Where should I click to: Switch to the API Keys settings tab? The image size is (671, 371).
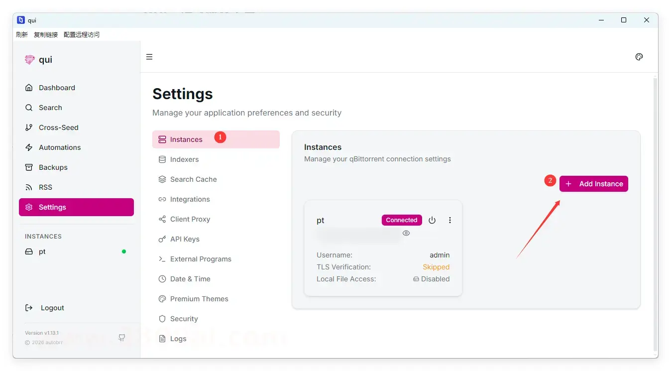coord(185,239)
